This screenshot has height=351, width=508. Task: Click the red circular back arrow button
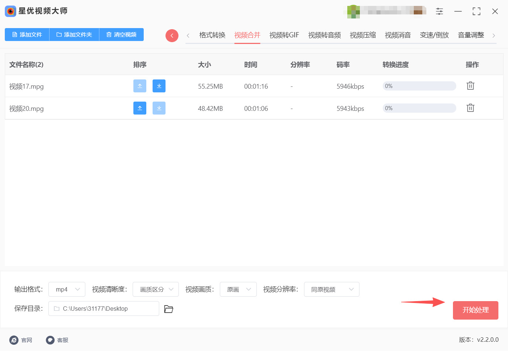point(172,35)
